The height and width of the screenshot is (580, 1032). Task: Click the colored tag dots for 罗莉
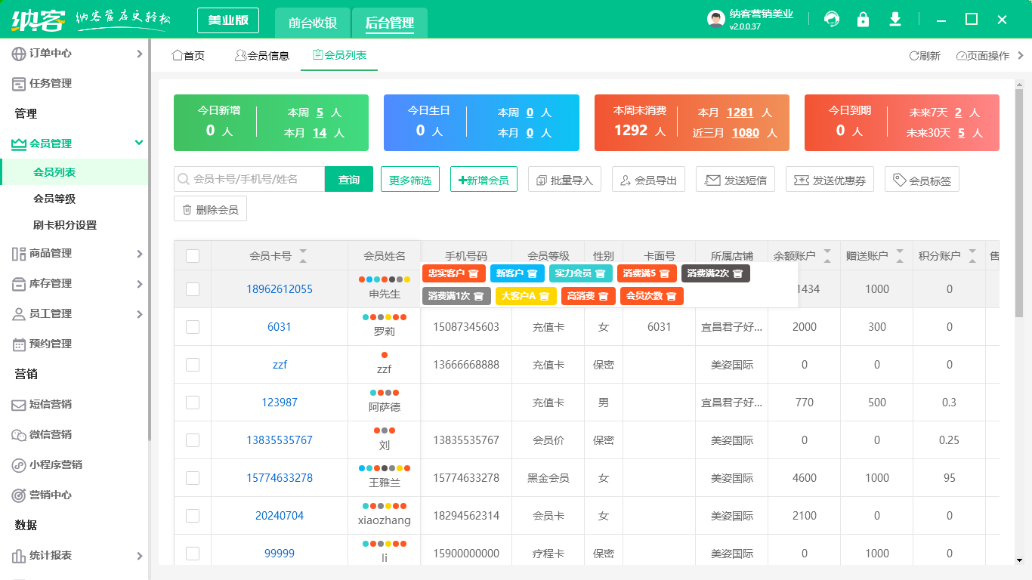(385, 317)
